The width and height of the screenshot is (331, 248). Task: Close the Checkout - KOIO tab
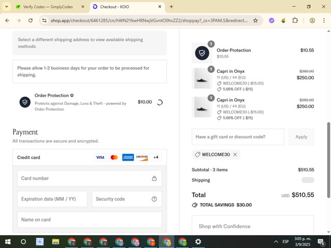click(x=160, y=7)
